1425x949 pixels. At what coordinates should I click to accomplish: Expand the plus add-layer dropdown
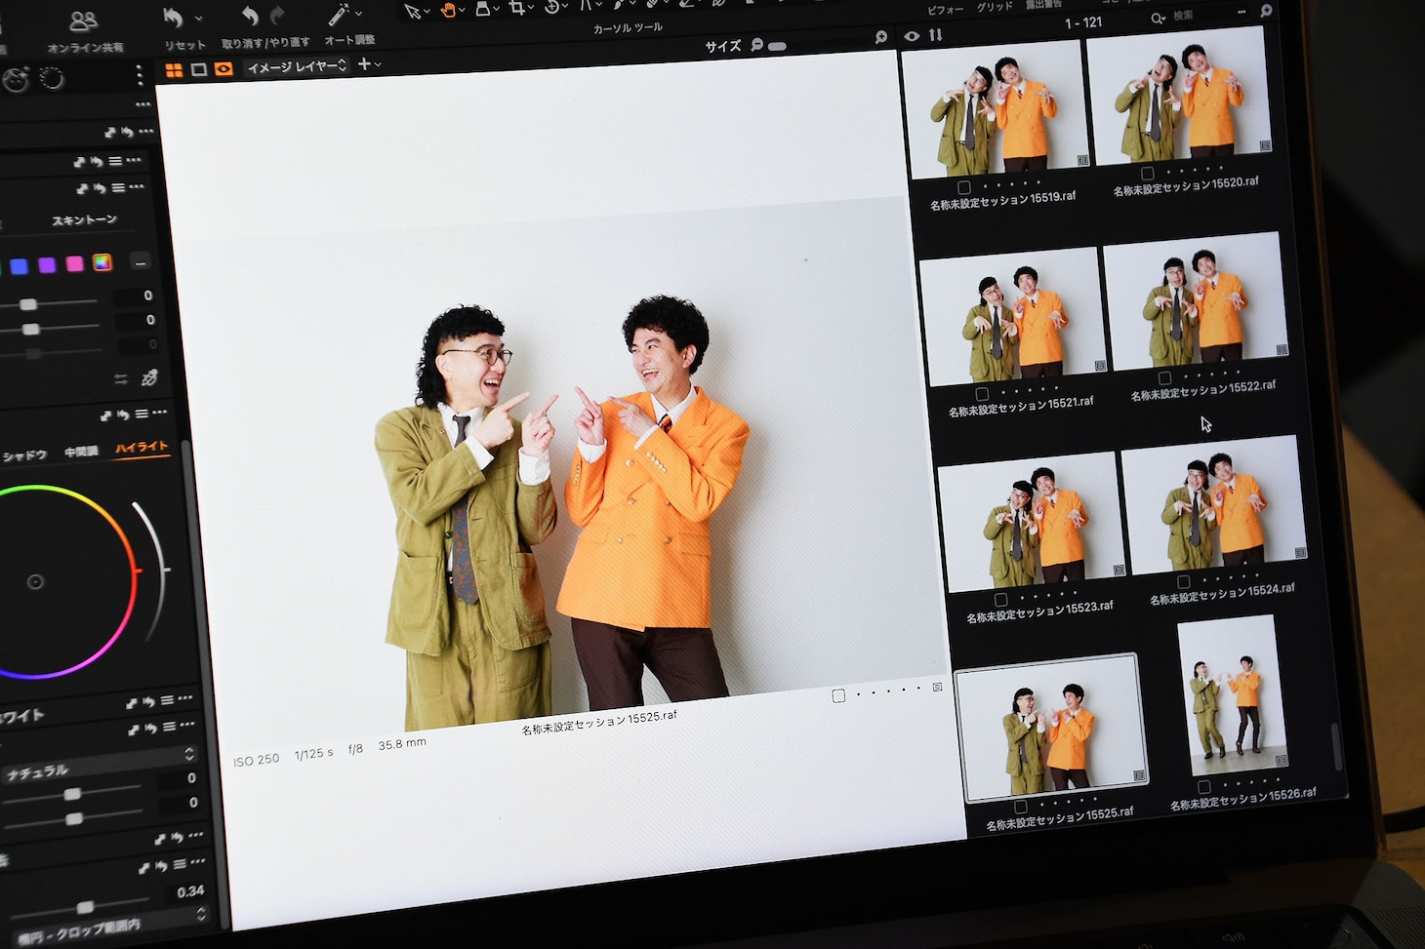369,64
